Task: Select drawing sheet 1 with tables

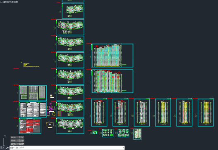Action: (33, 93)
